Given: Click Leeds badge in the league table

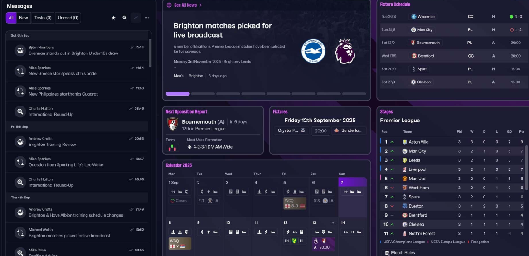Looking at the screenshot, I should (405, 160).
